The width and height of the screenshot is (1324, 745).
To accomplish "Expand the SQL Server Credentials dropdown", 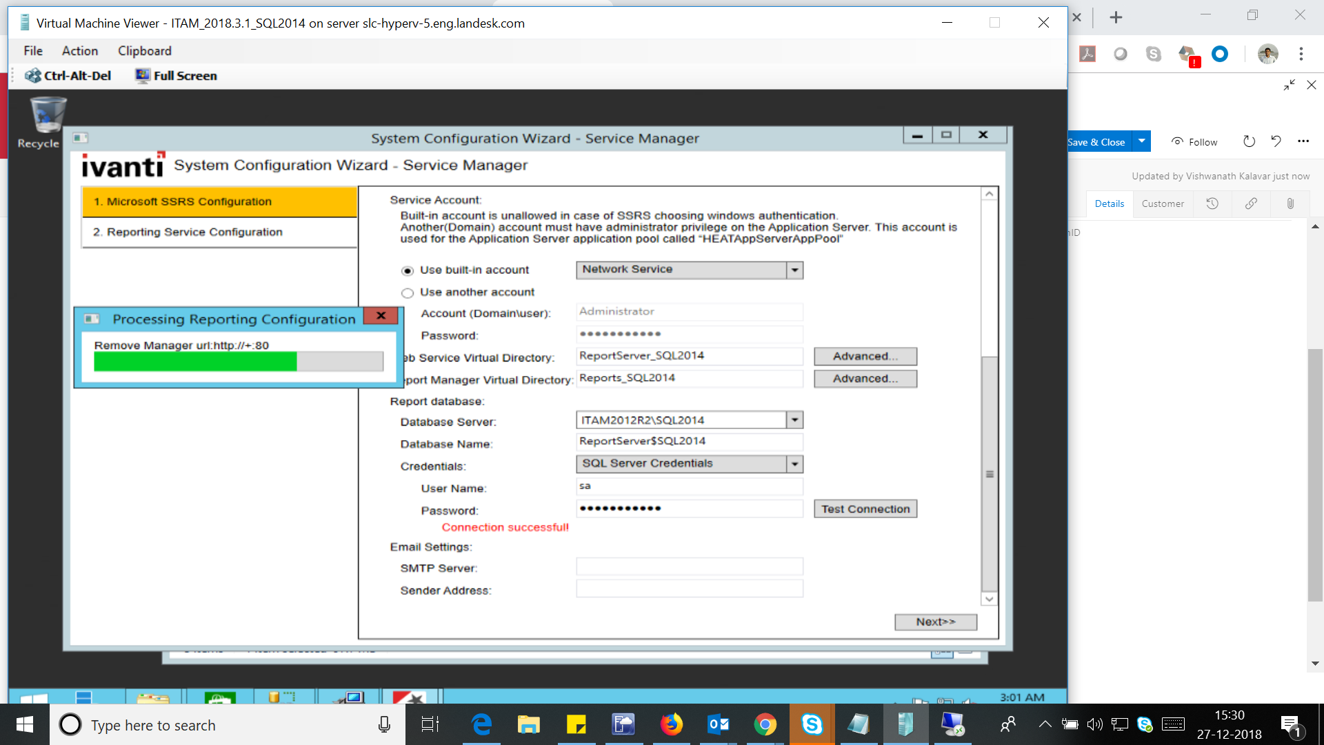I will pos(794,464).
